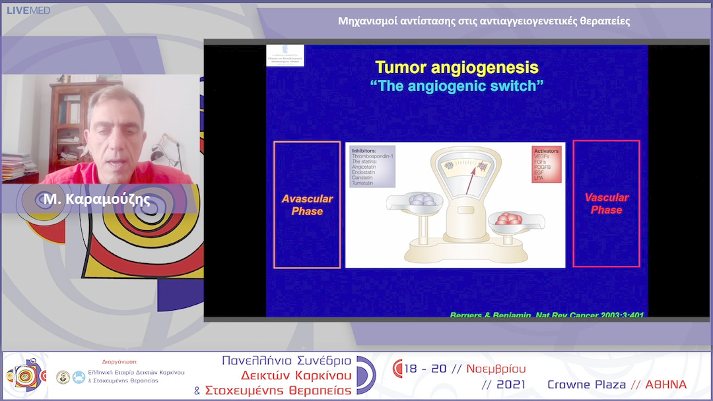This screenshot has height=401, width=713.
Task: Click "& Στοχευμένης Θεραπείας" large banner text
Action: [x=273, y=390]
